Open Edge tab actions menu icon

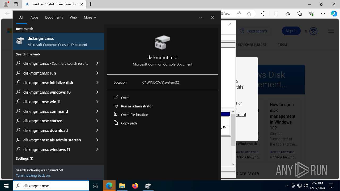pos(16,4)
